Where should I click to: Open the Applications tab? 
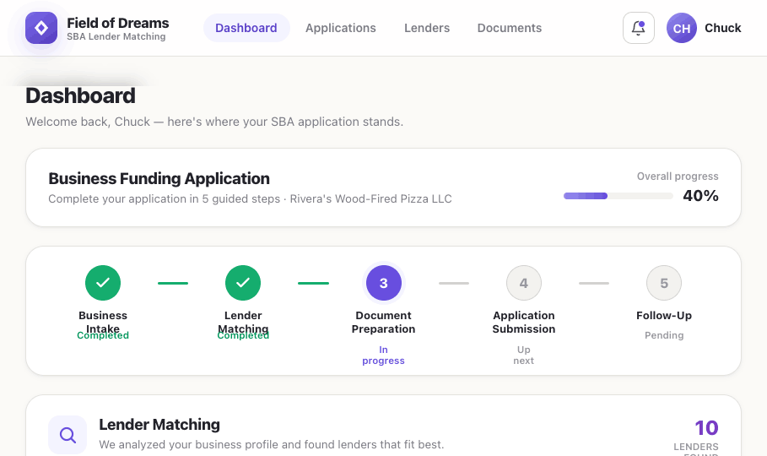pyautogui.click(x=341, y=28)
